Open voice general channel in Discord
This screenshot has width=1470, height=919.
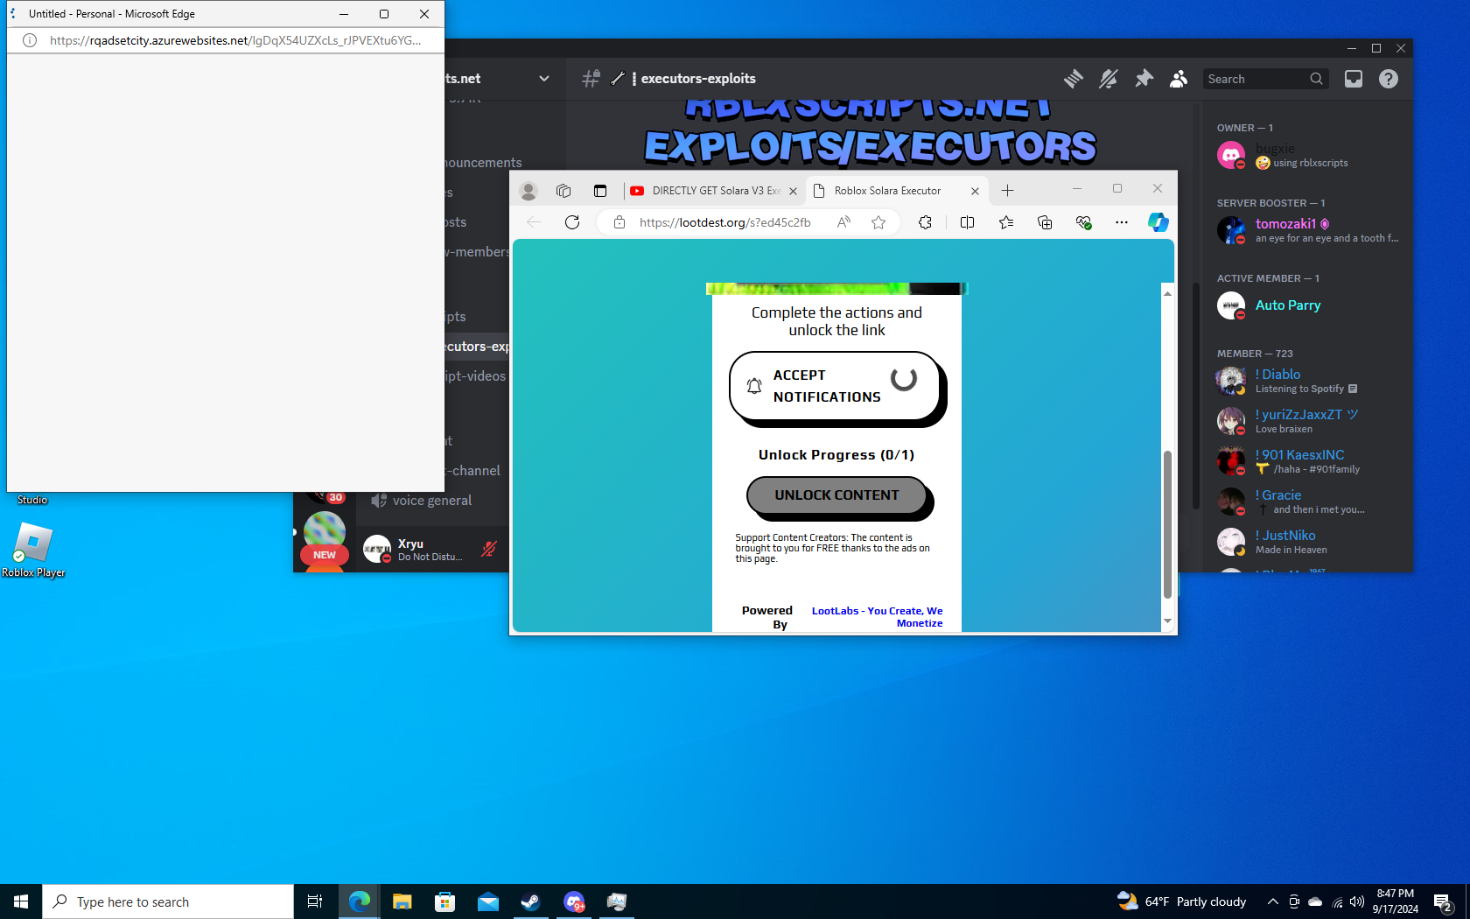pyautogui.click(x=432, y=501)
